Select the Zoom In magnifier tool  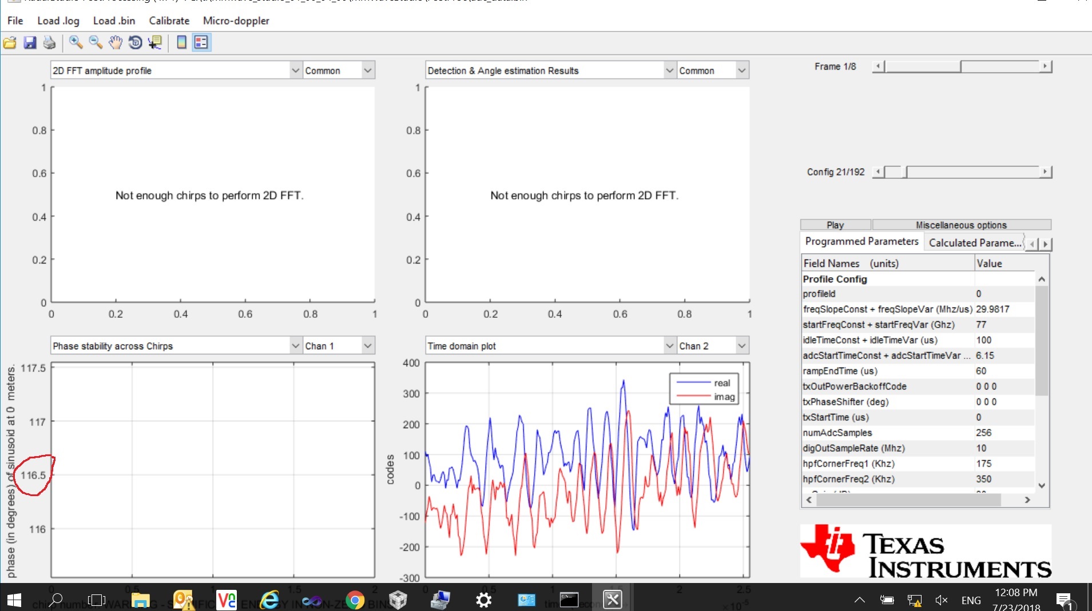click(x=76, y=42)
